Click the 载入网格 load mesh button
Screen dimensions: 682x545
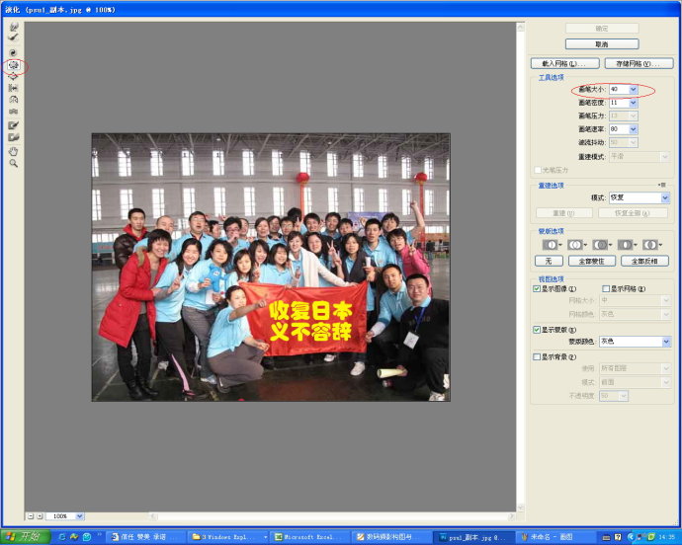tap(565, 63)
